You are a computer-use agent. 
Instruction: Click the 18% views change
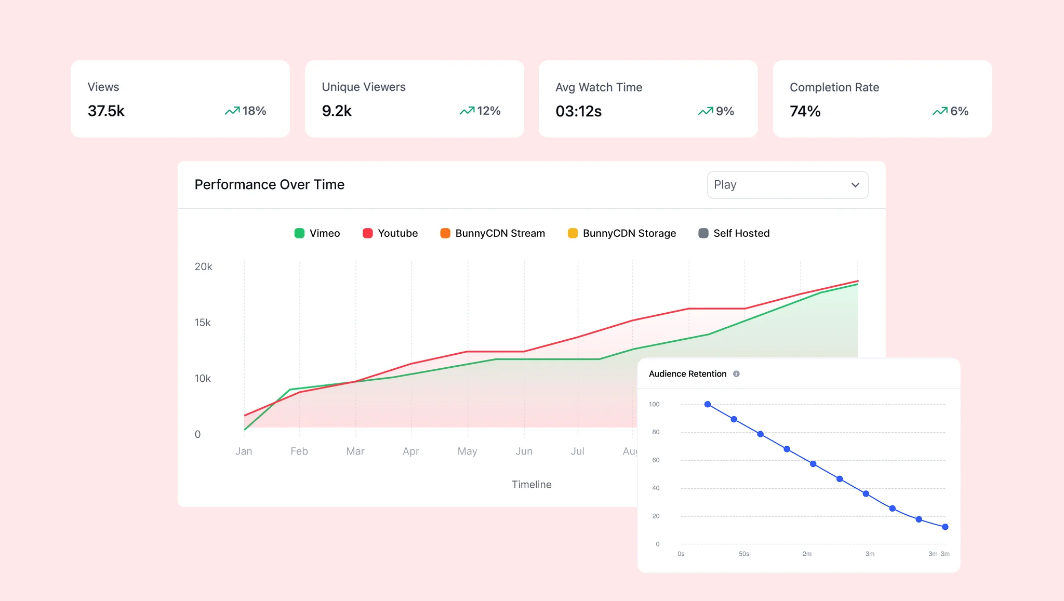click(254, 111)
